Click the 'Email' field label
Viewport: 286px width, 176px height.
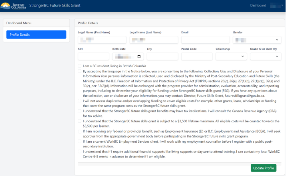click(x=185, y=33)
